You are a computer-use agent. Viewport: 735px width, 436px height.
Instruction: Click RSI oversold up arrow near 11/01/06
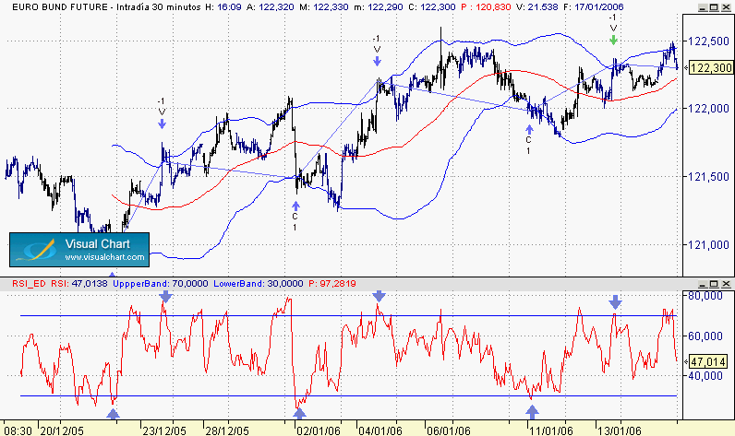532,412
